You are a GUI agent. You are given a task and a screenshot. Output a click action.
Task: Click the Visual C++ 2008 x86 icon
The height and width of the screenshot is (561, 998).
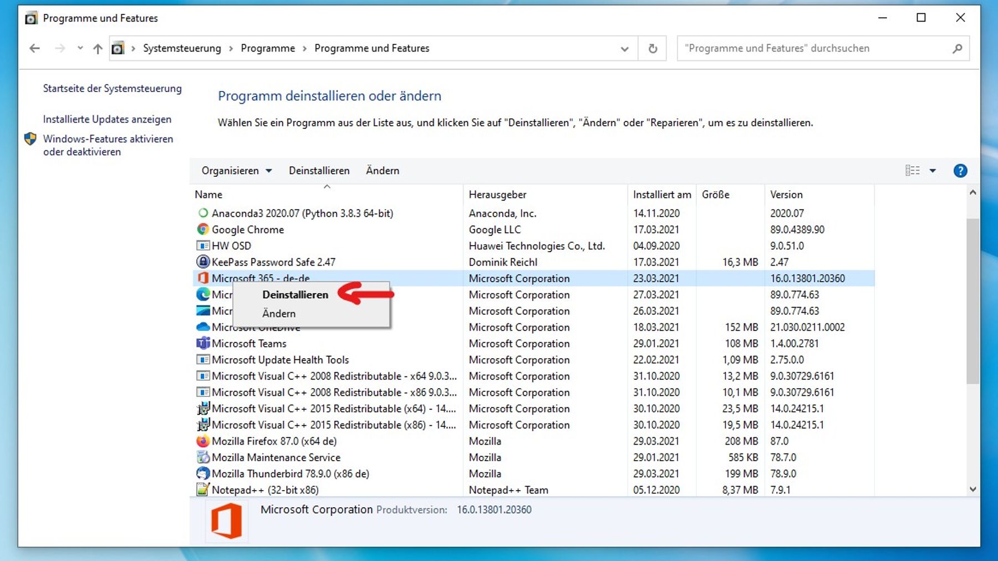(x=203, y=392)
